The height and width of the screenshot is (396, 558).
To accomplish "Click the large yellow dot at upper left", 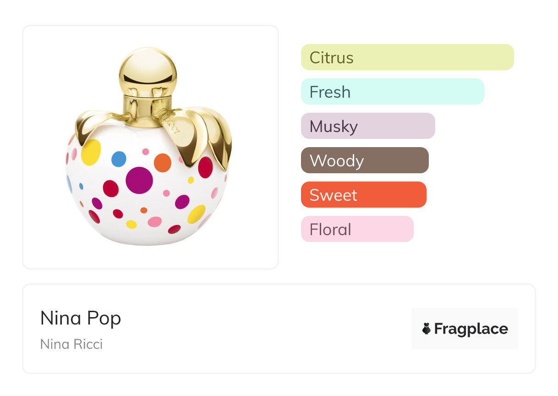I will 91,152.
